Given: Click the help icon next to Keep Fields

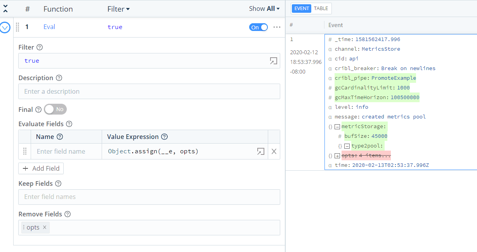Looking at the screenshot, I should tap(58, 183).
